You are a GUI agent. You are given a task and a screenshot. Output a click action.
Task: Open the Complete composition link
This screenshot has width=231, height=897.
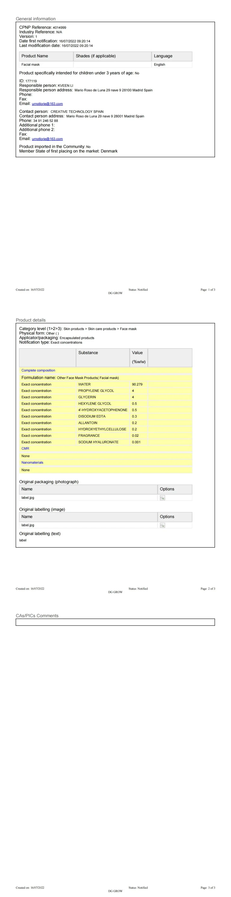click(x=38, y=370)
